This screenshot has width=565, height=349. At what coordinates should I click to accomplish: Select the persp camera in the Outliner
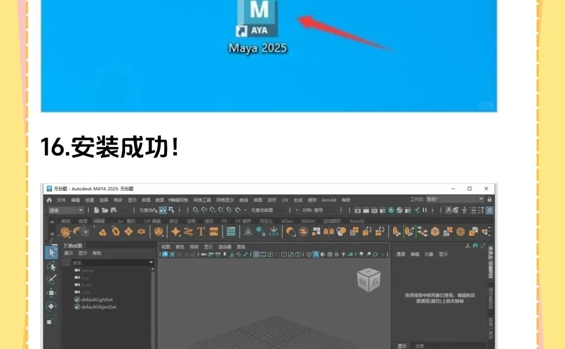[x=87, y=271]
